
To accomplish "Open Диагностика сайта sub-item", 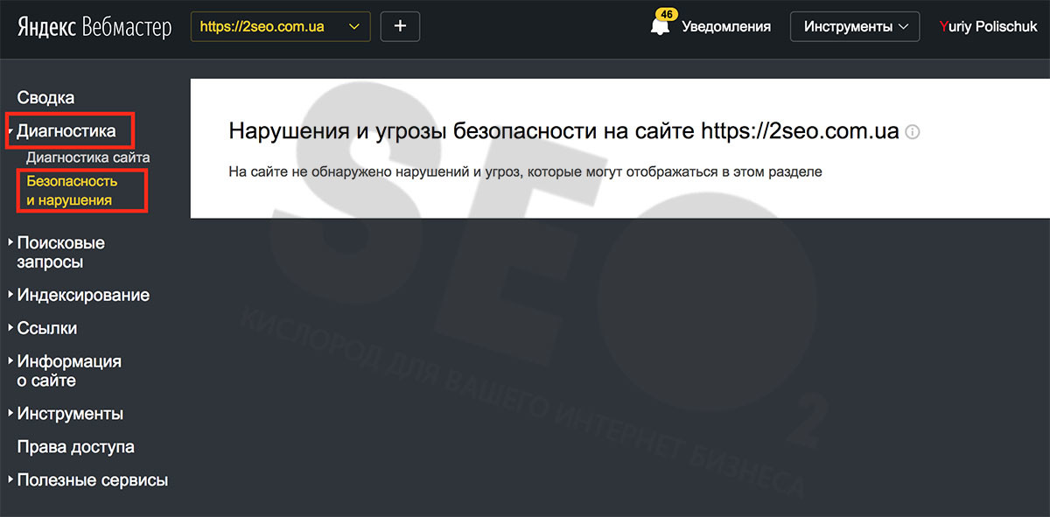I will 88,158.
